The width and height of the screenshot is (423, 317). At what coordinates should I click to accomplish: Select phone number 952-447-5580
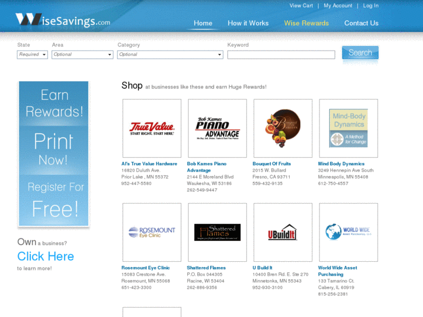point(136,183)
